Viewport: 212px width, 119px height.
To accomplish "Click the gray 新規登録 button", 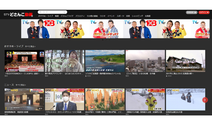I will [x=191, y=13].
